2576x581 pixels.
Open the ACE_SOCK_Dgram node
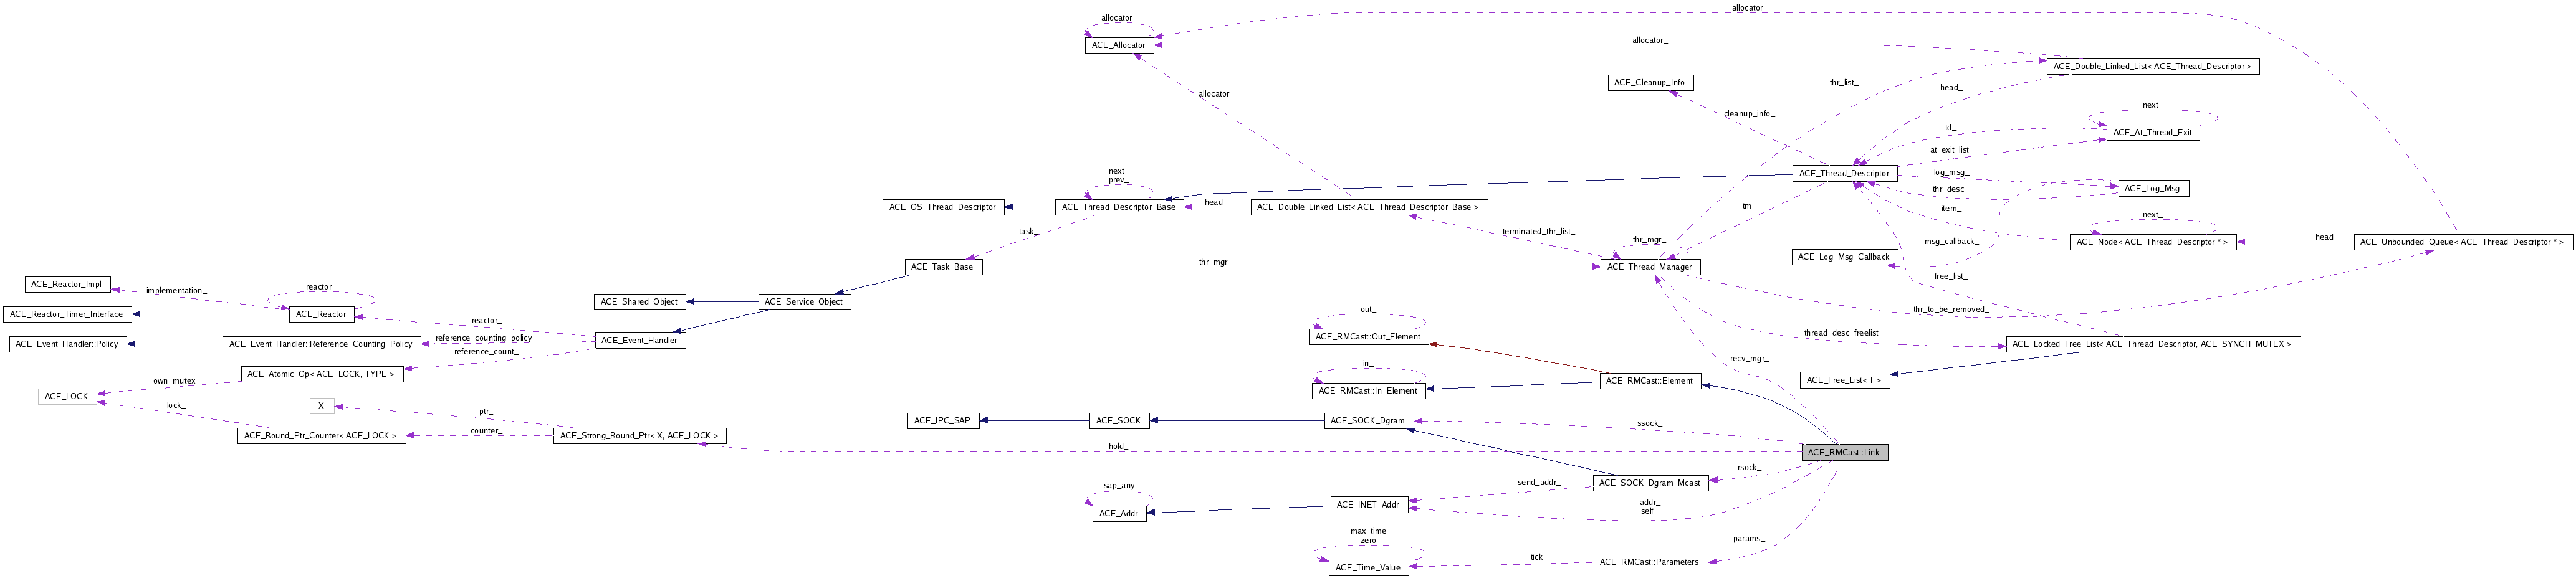click(1368, 422)
